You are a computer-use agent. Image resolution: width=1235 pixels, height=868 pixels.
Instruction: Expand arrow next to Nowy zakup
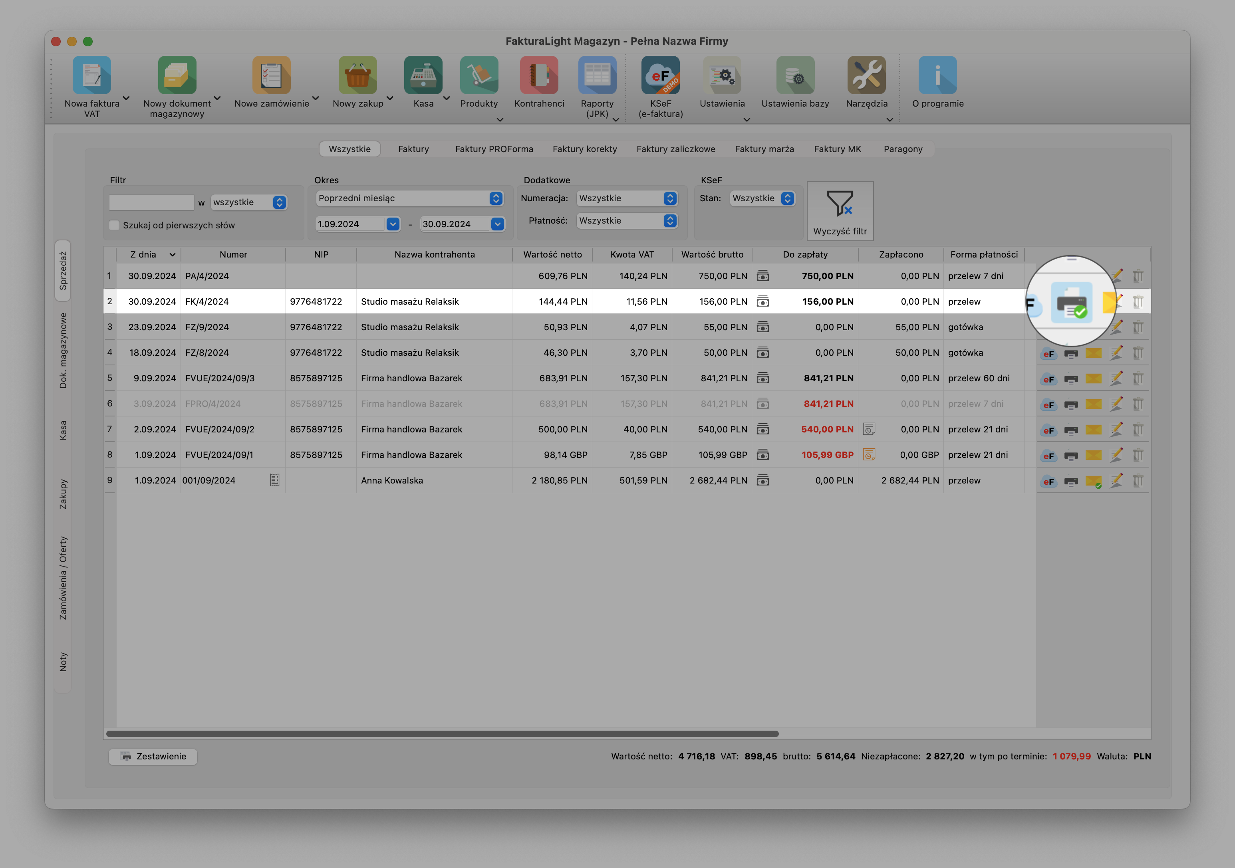[390, 98]
